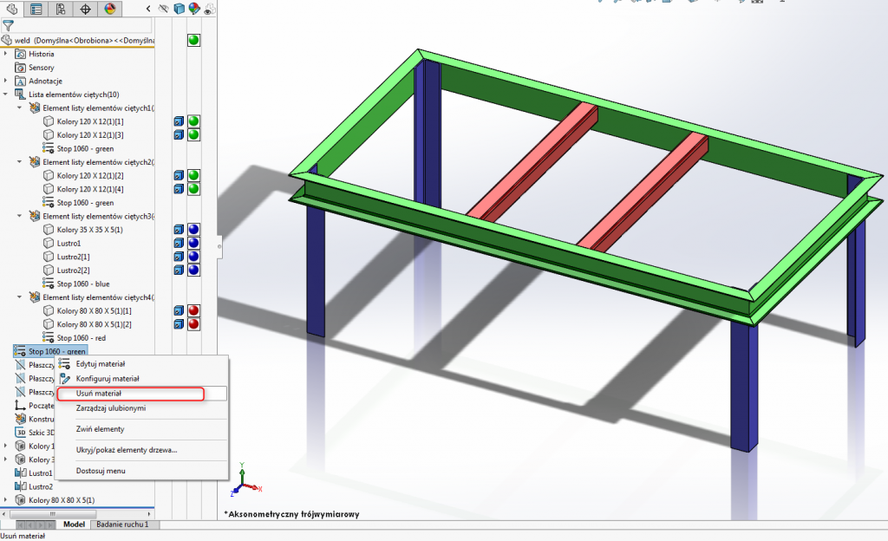This screenshot has width=888, height=541.
Task: Click Dostosuj menu option
Action: (x=101, y=470)
